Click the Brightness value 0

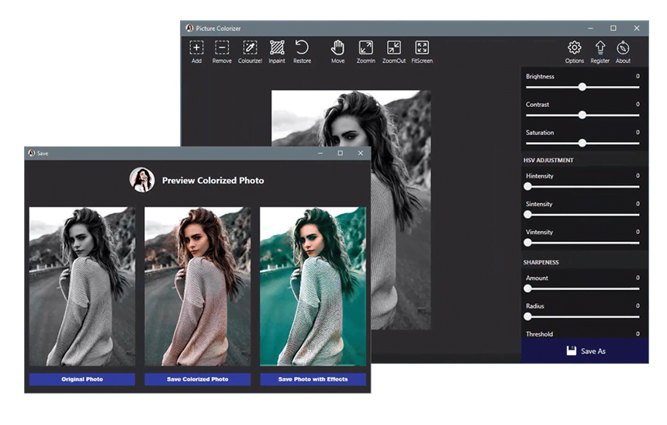click(x=638, y=76)
